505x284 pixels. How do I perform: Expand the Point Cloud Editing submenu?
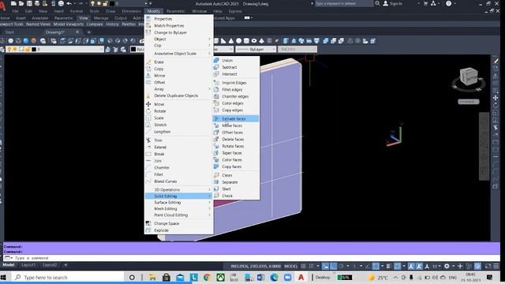[x=179, y=215]
